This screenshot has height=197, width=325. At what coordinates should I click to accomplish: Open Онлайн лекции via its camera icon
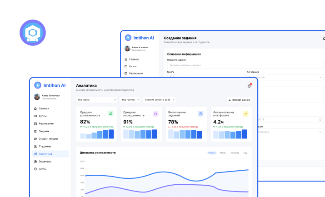[x=35, y=139]
